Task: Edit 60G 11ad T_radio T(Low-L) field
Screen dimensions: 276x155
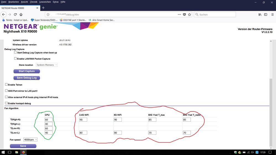Action: tap(186, 133)
